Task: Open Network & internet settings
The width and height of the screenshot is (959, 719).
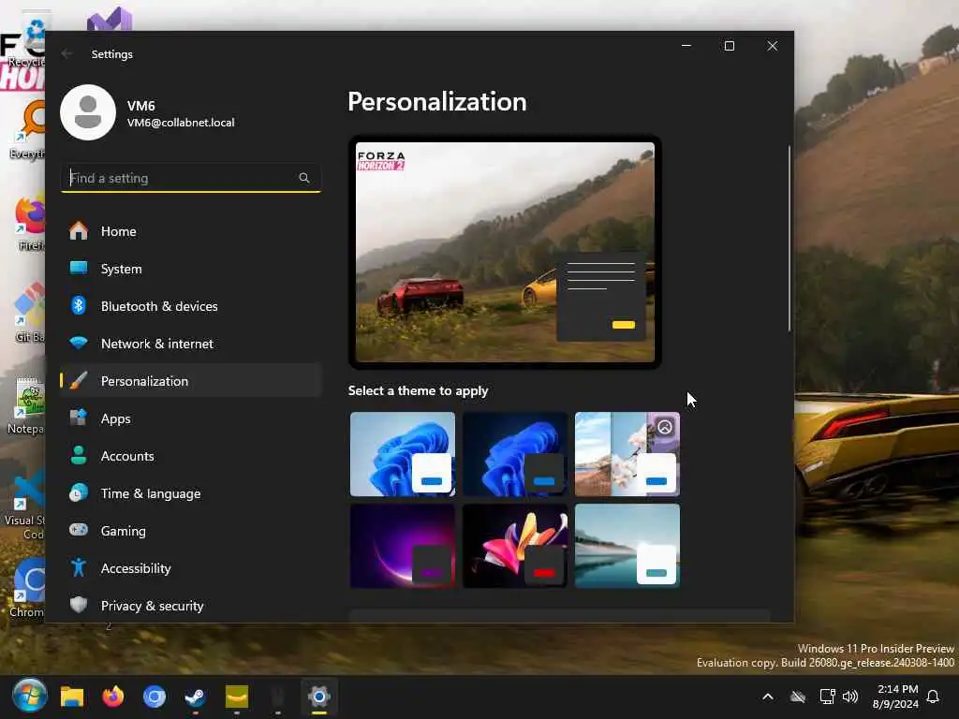Action: click(x=191, y=344)
